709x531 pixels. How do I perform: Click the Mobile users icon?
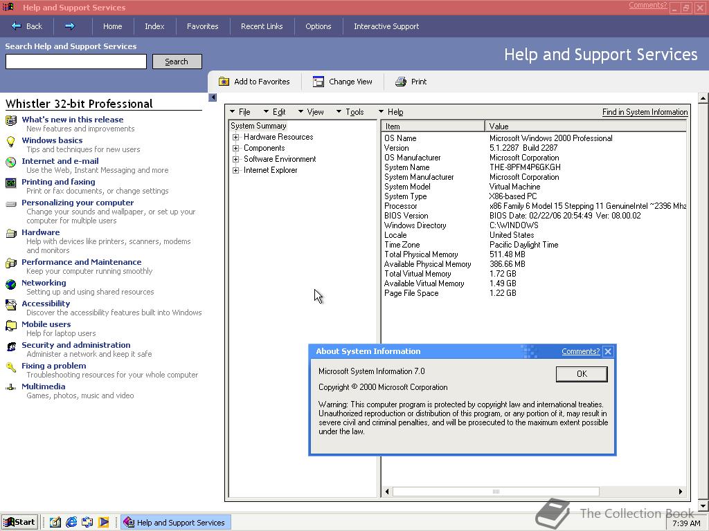[11, 326]
